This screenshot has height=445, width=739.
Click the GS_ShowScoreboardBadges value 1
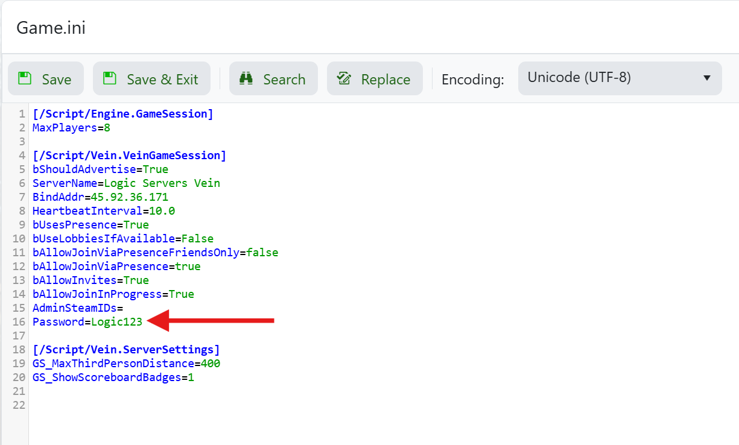tap(191, 377)
